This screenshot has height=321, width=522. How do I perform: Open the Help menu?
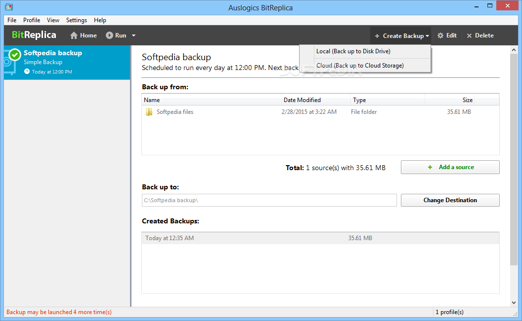[x=100, y=20]
